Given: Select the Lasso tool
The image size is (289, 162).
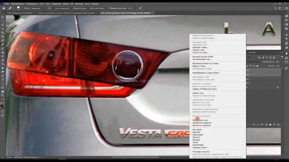Looking at the screenshot, I should coord(3,25).
